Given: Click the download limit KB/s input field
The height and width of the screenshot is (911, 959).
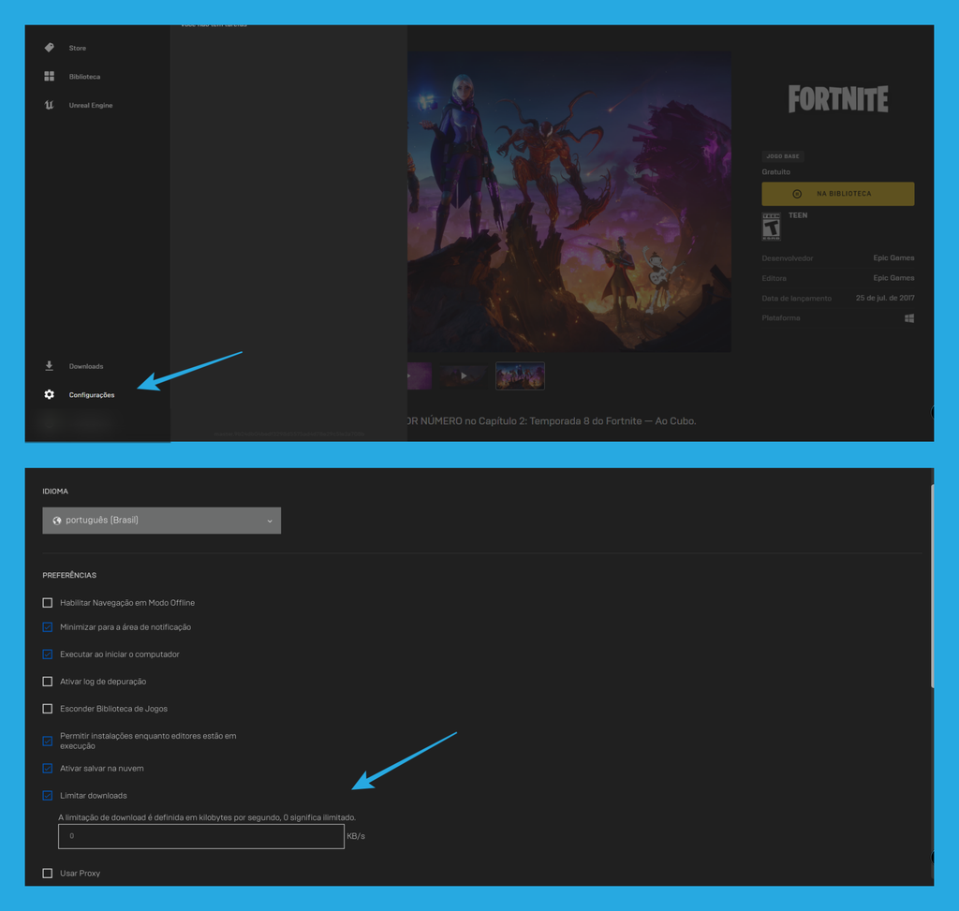Looking at the screenshot, I should tap(201, 836).
